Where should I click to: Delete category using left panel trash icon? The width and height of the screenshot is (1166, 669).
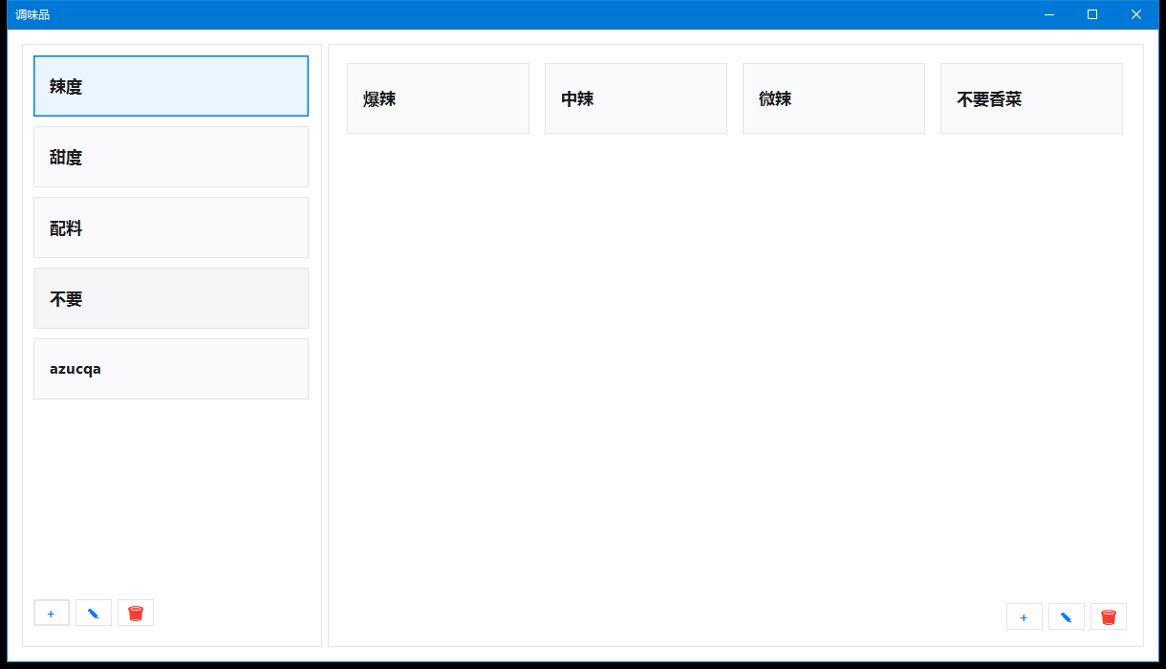coord(136,613)
